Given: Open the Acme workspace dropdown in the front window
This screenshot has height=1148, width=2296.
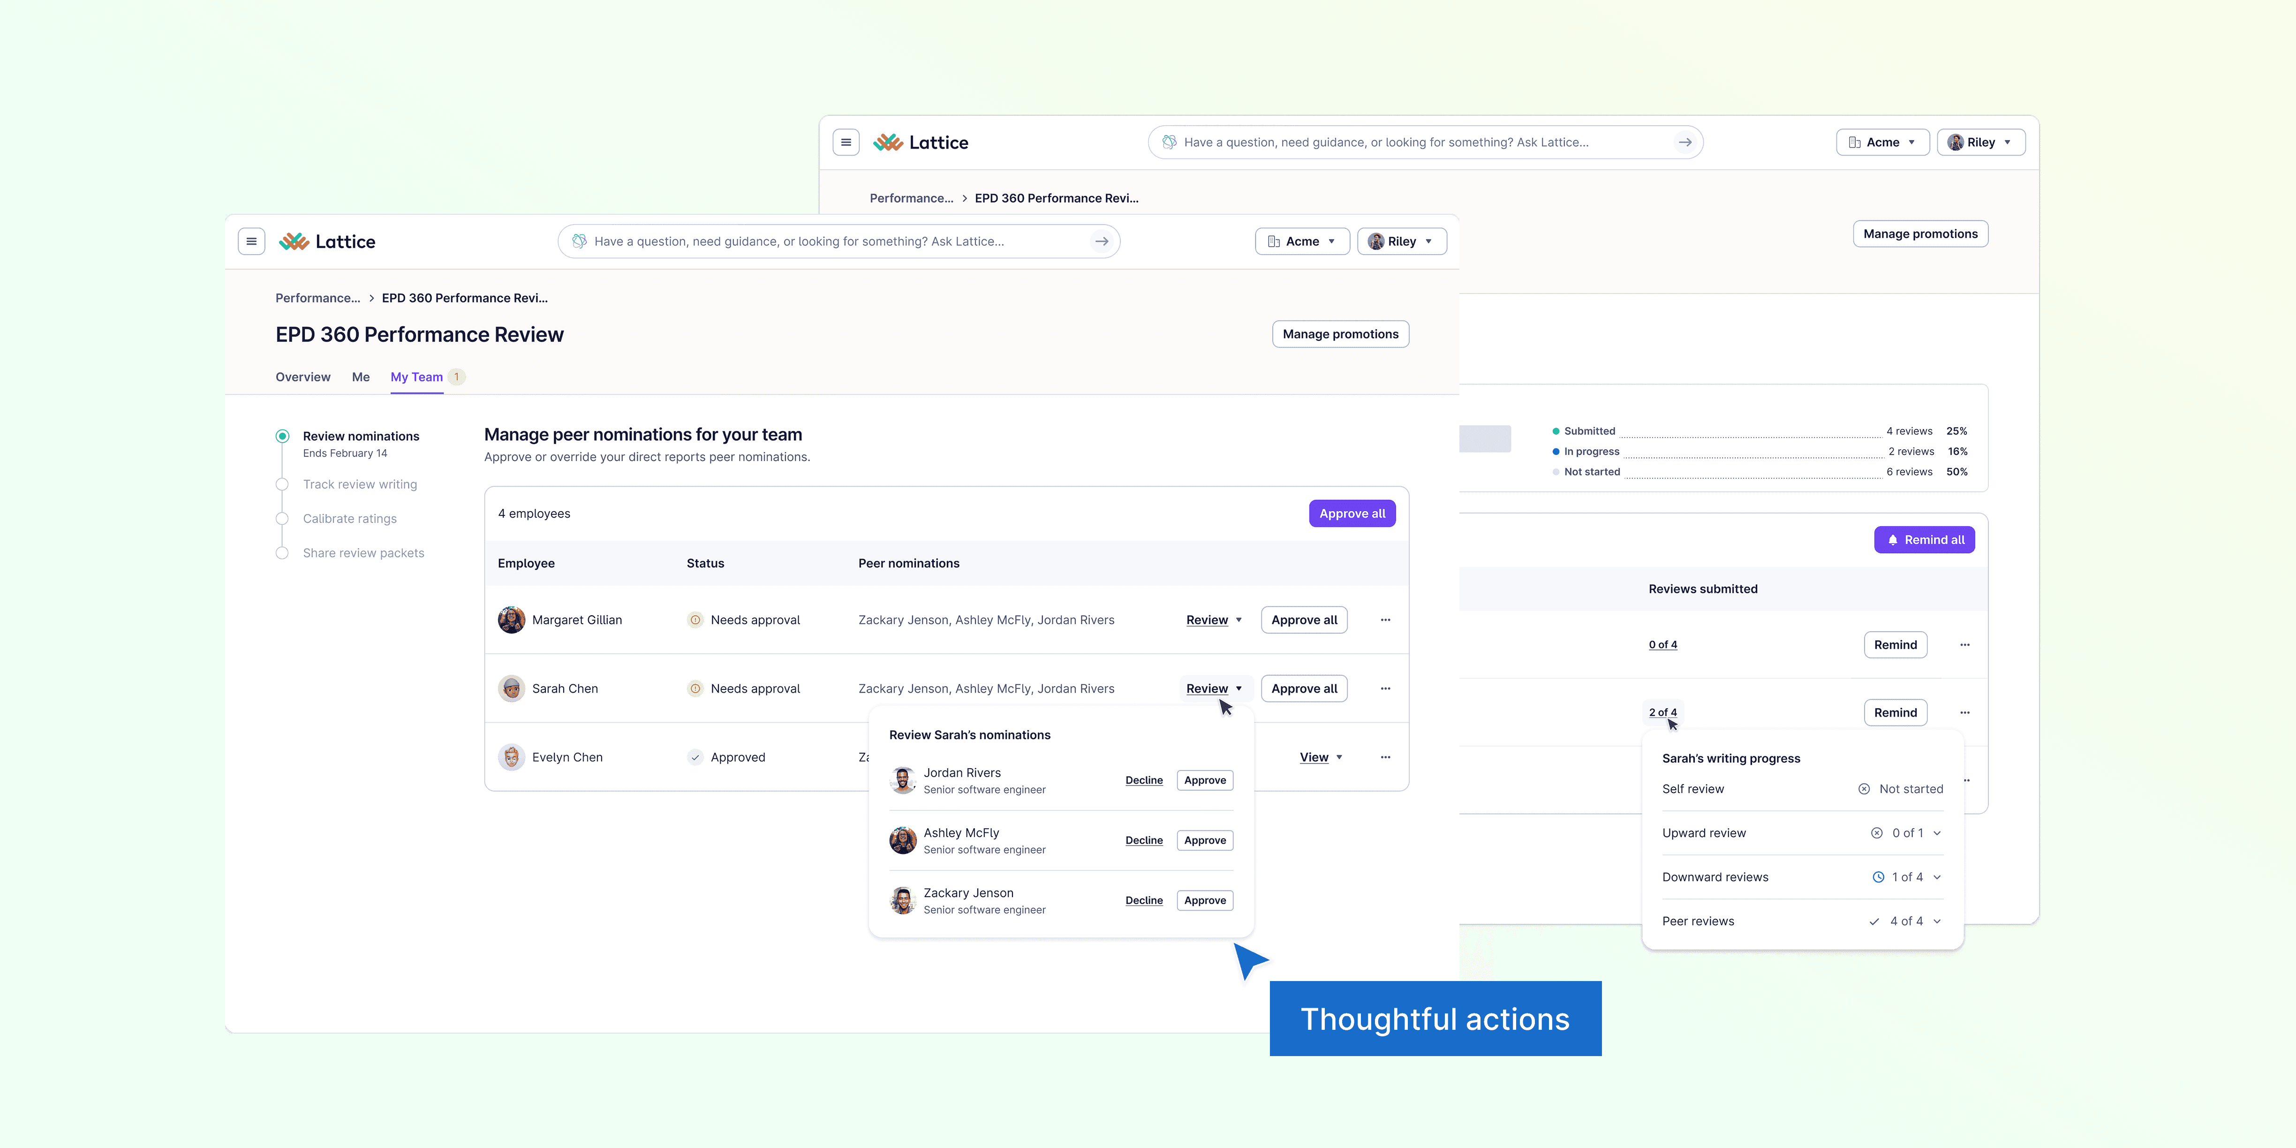Looking at the screenshot, I should coord(1301,242).
